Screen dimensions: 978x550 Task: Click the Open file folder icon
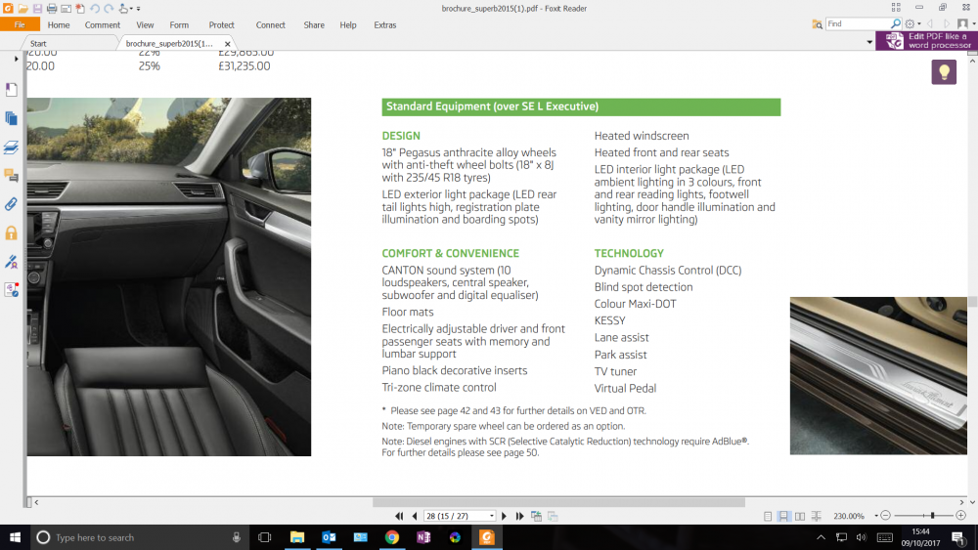(22, 8)
